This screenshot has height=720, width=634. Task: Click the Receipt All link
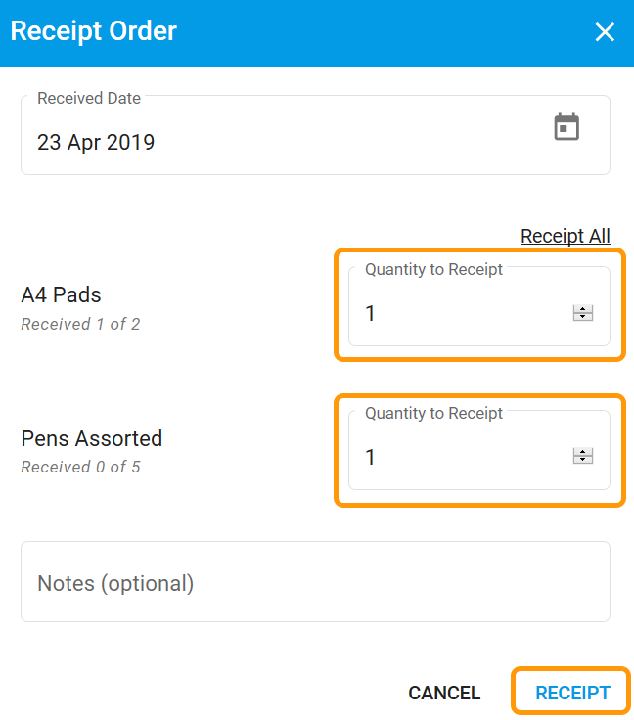tap(566, 236)
